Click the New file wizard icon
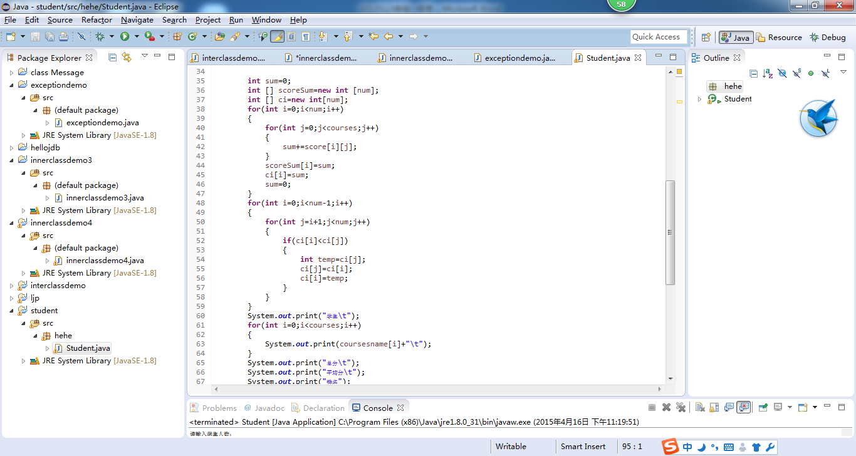 [11, 36]
